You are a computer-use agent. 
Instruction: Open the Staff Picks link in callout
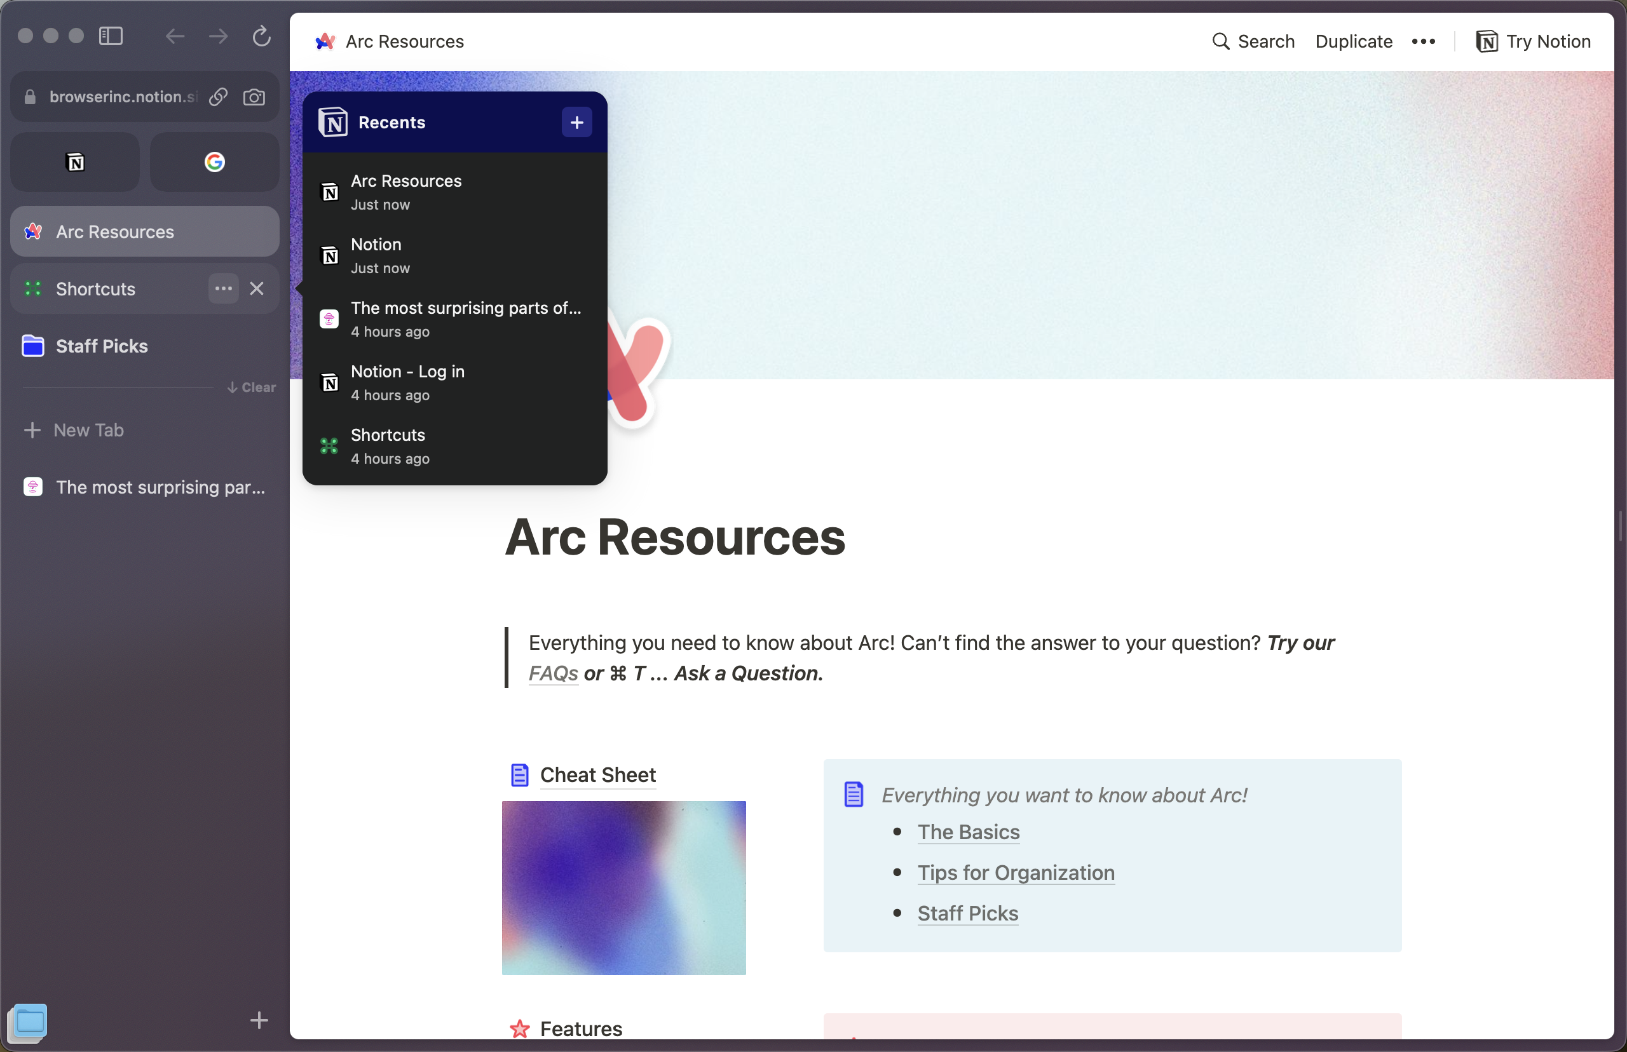point(967,914)
